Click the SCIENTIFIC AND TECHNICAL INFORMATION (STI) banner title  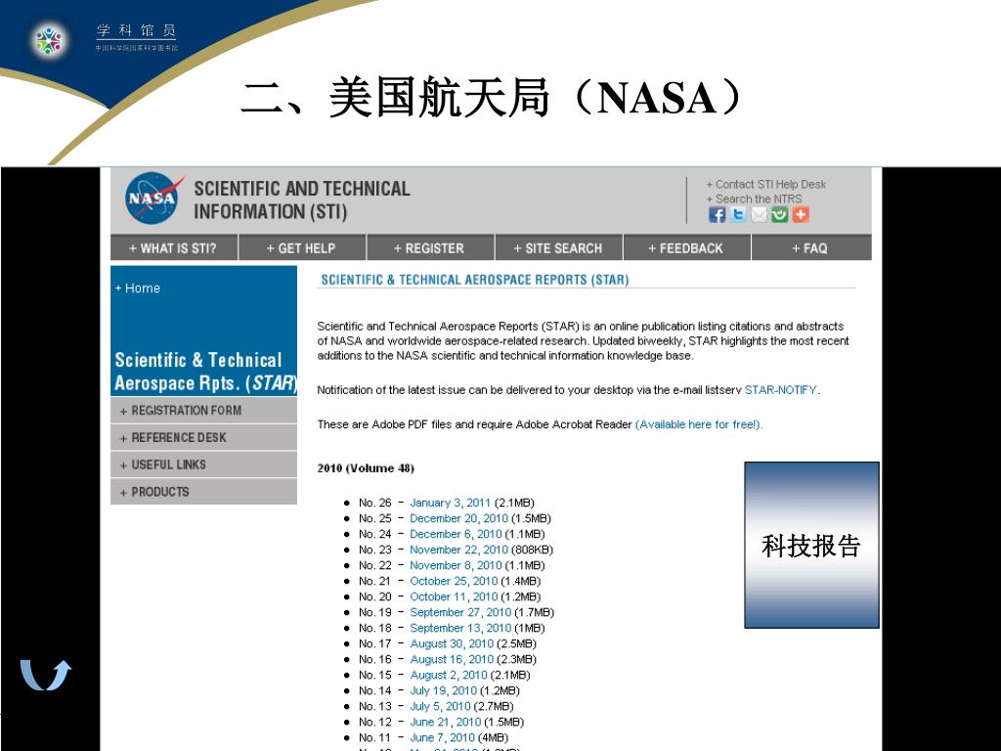302,199
